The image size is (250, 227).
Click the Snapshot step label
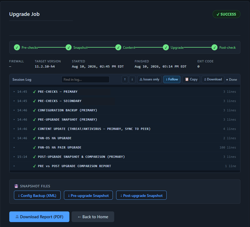[80, 47]
